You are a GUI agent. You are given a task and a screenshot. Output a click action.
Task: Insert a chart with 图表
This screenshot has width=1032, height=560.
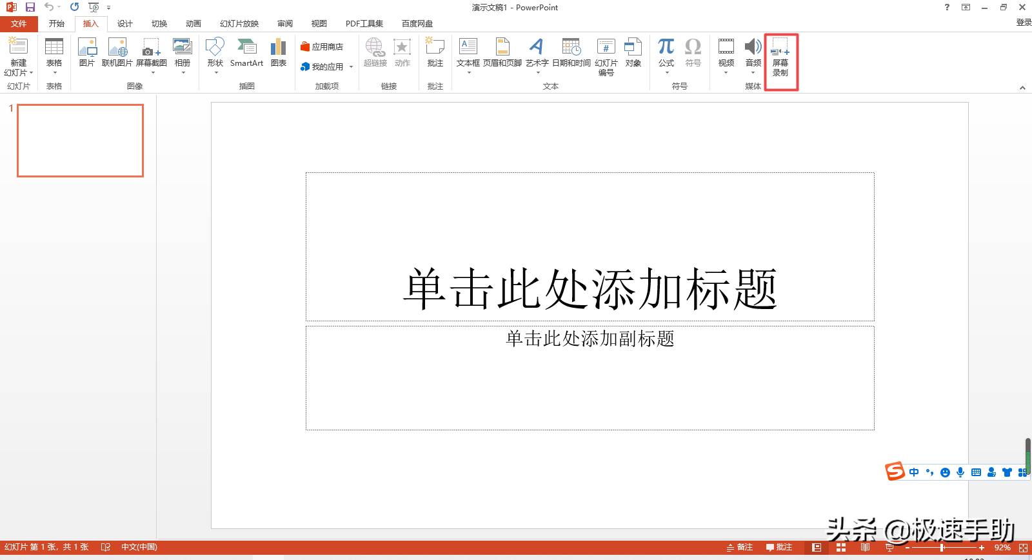[279, 52]
